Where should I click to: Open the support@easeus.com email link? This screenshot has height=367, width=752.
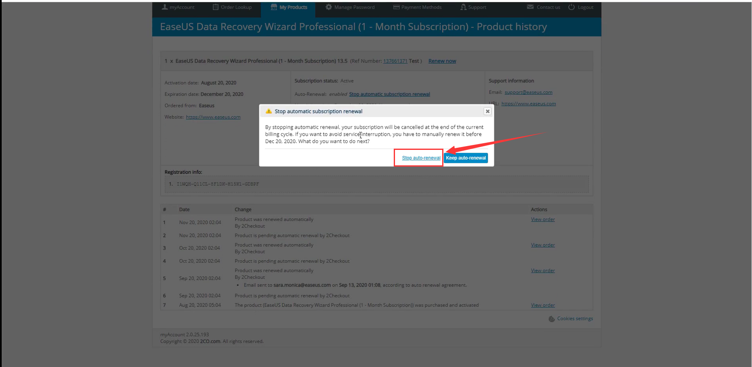point(528,92)
